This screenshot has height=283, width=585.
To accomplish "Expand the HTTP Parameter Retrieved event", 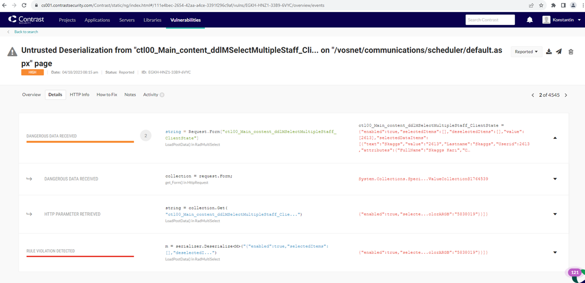I will pyautogui.click(x=555, y=214).
